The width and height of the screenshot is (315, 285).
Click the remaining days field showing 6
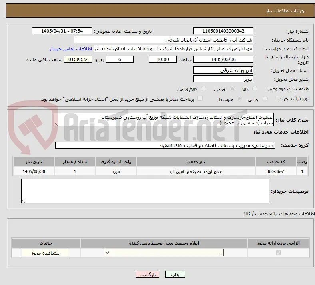point(120,59)
